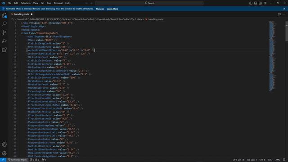Image resolution: width=288 pixels, height=162 pixels.
Task: Open the Search view in the activity bar
Action: 4,24
